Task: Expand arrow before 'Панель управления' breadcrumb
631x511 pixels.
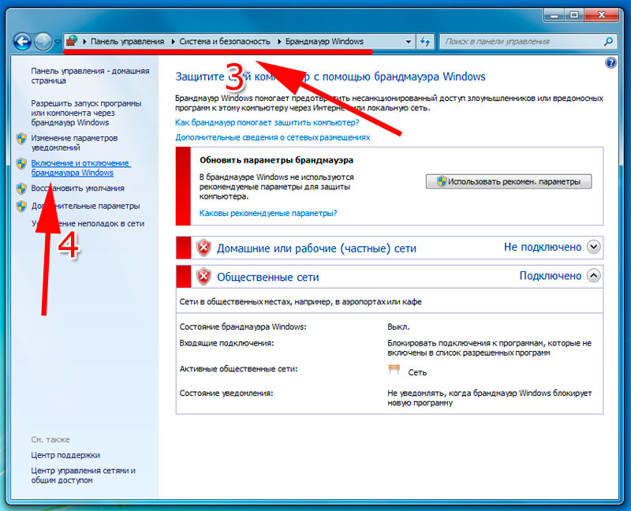Action: [x=84, y=42]
